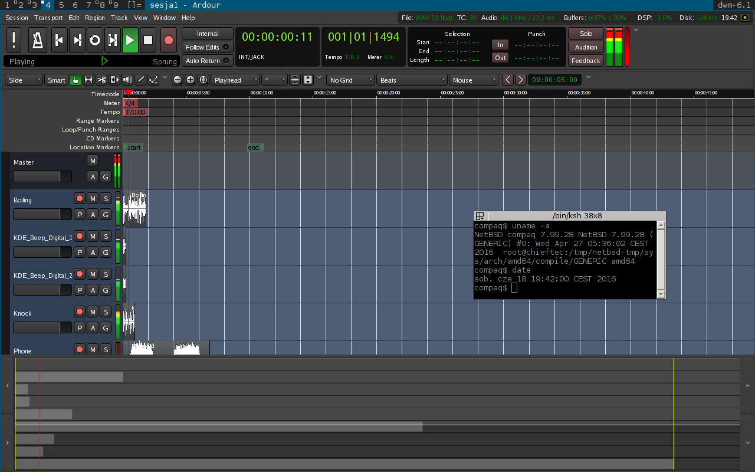Solo the Knock track
Screen dimensions: 755x472
tap(105, 312)
